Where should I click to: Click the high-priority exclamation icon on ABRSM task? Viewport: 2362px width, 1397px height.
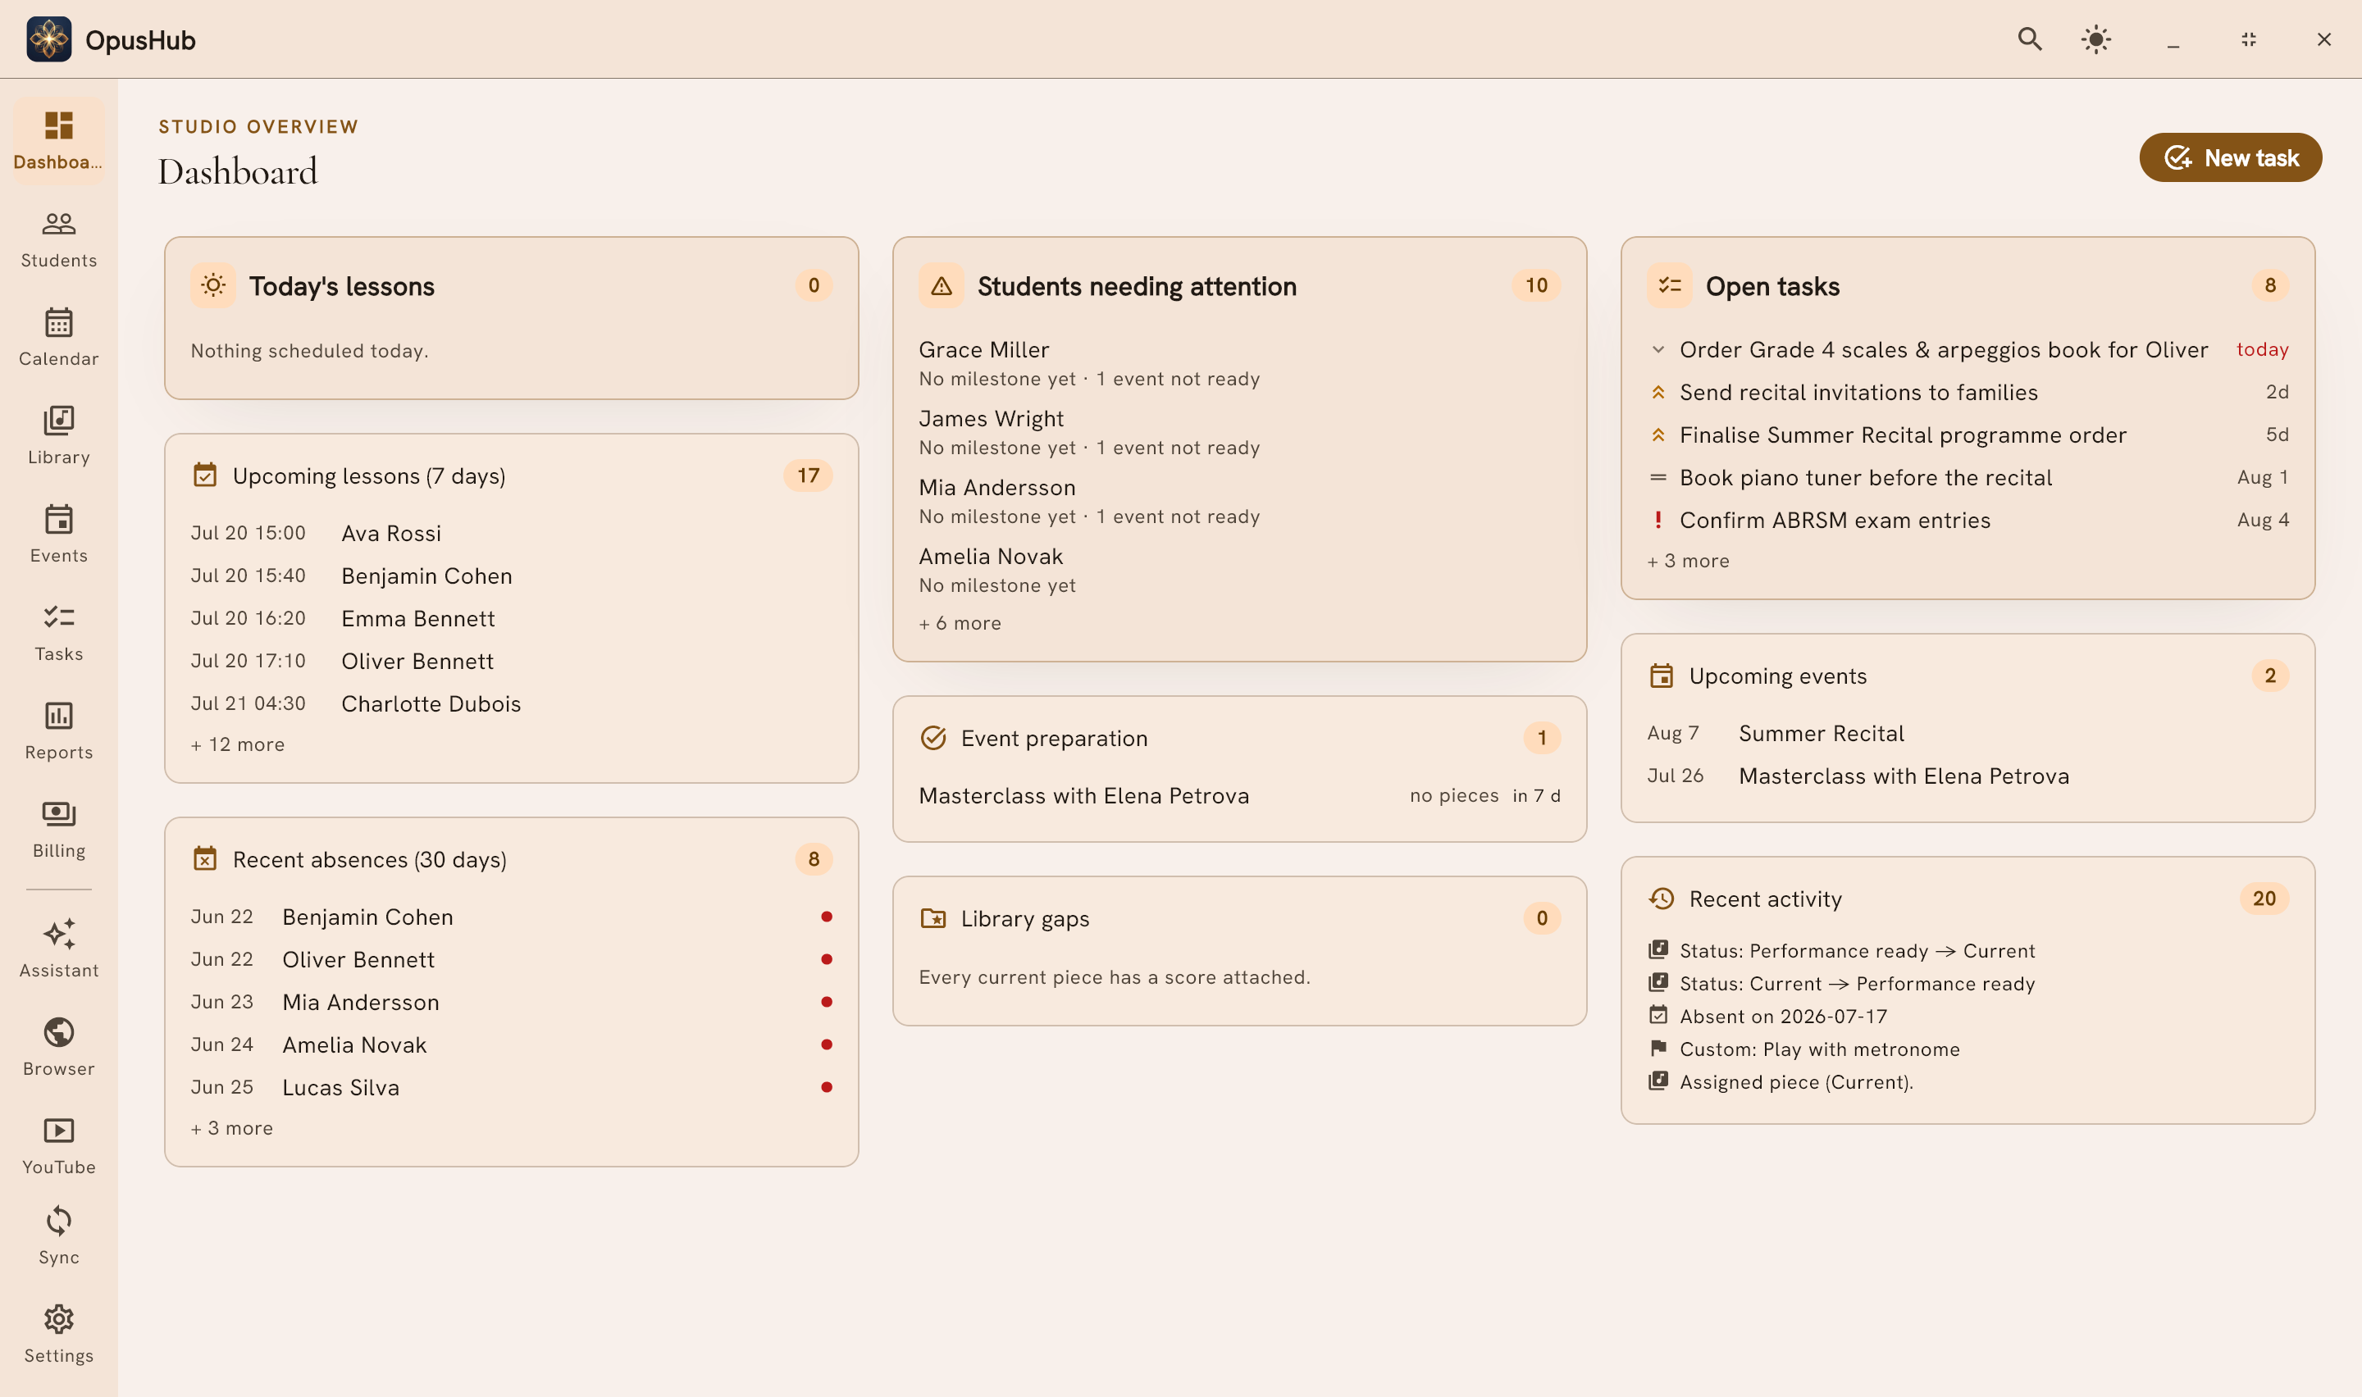(1658, 520)
